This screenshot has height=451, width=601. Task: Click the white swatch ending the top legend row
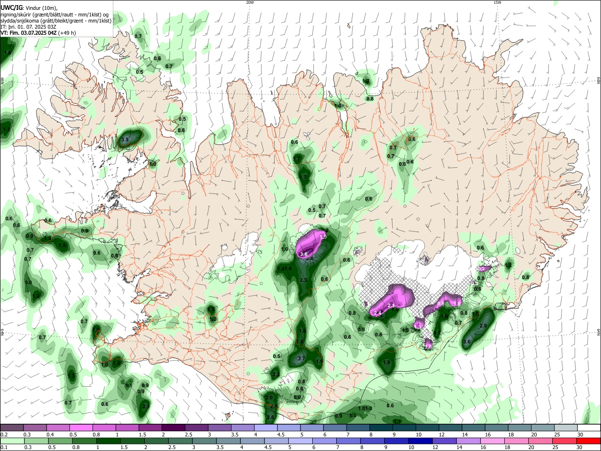[588, 428]
